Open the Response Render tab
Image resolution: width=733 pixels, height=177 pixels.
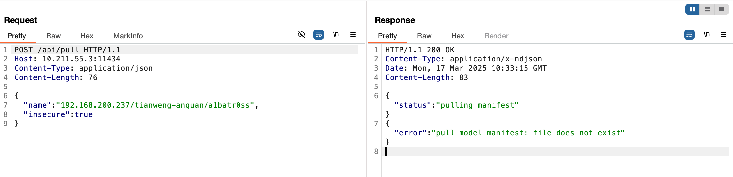click(496, 36)
